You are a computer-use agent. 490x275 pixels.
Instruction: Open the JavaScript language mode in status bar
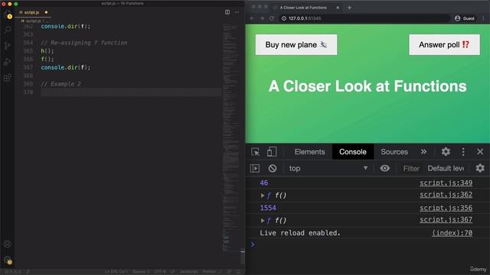coord(188,272)
